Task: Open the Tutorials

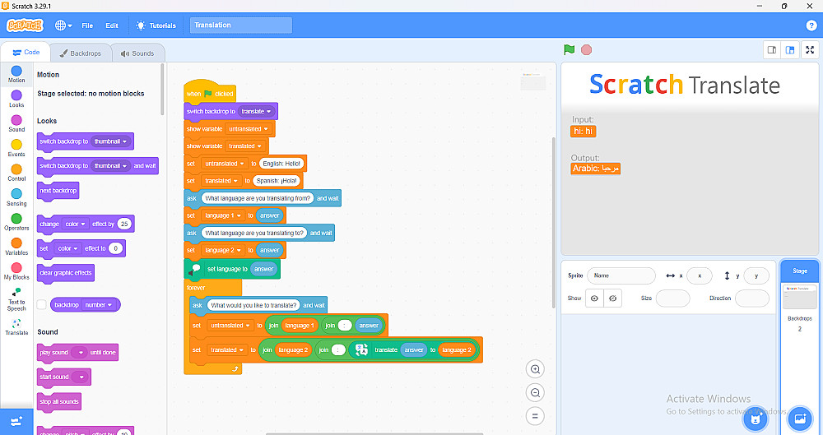Action: tap(156, 25)
